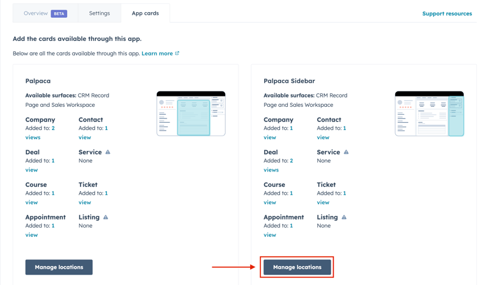Click Manage locations in Palpaca card
This screenshot has width=488, height=285.
tap(59, 267)
